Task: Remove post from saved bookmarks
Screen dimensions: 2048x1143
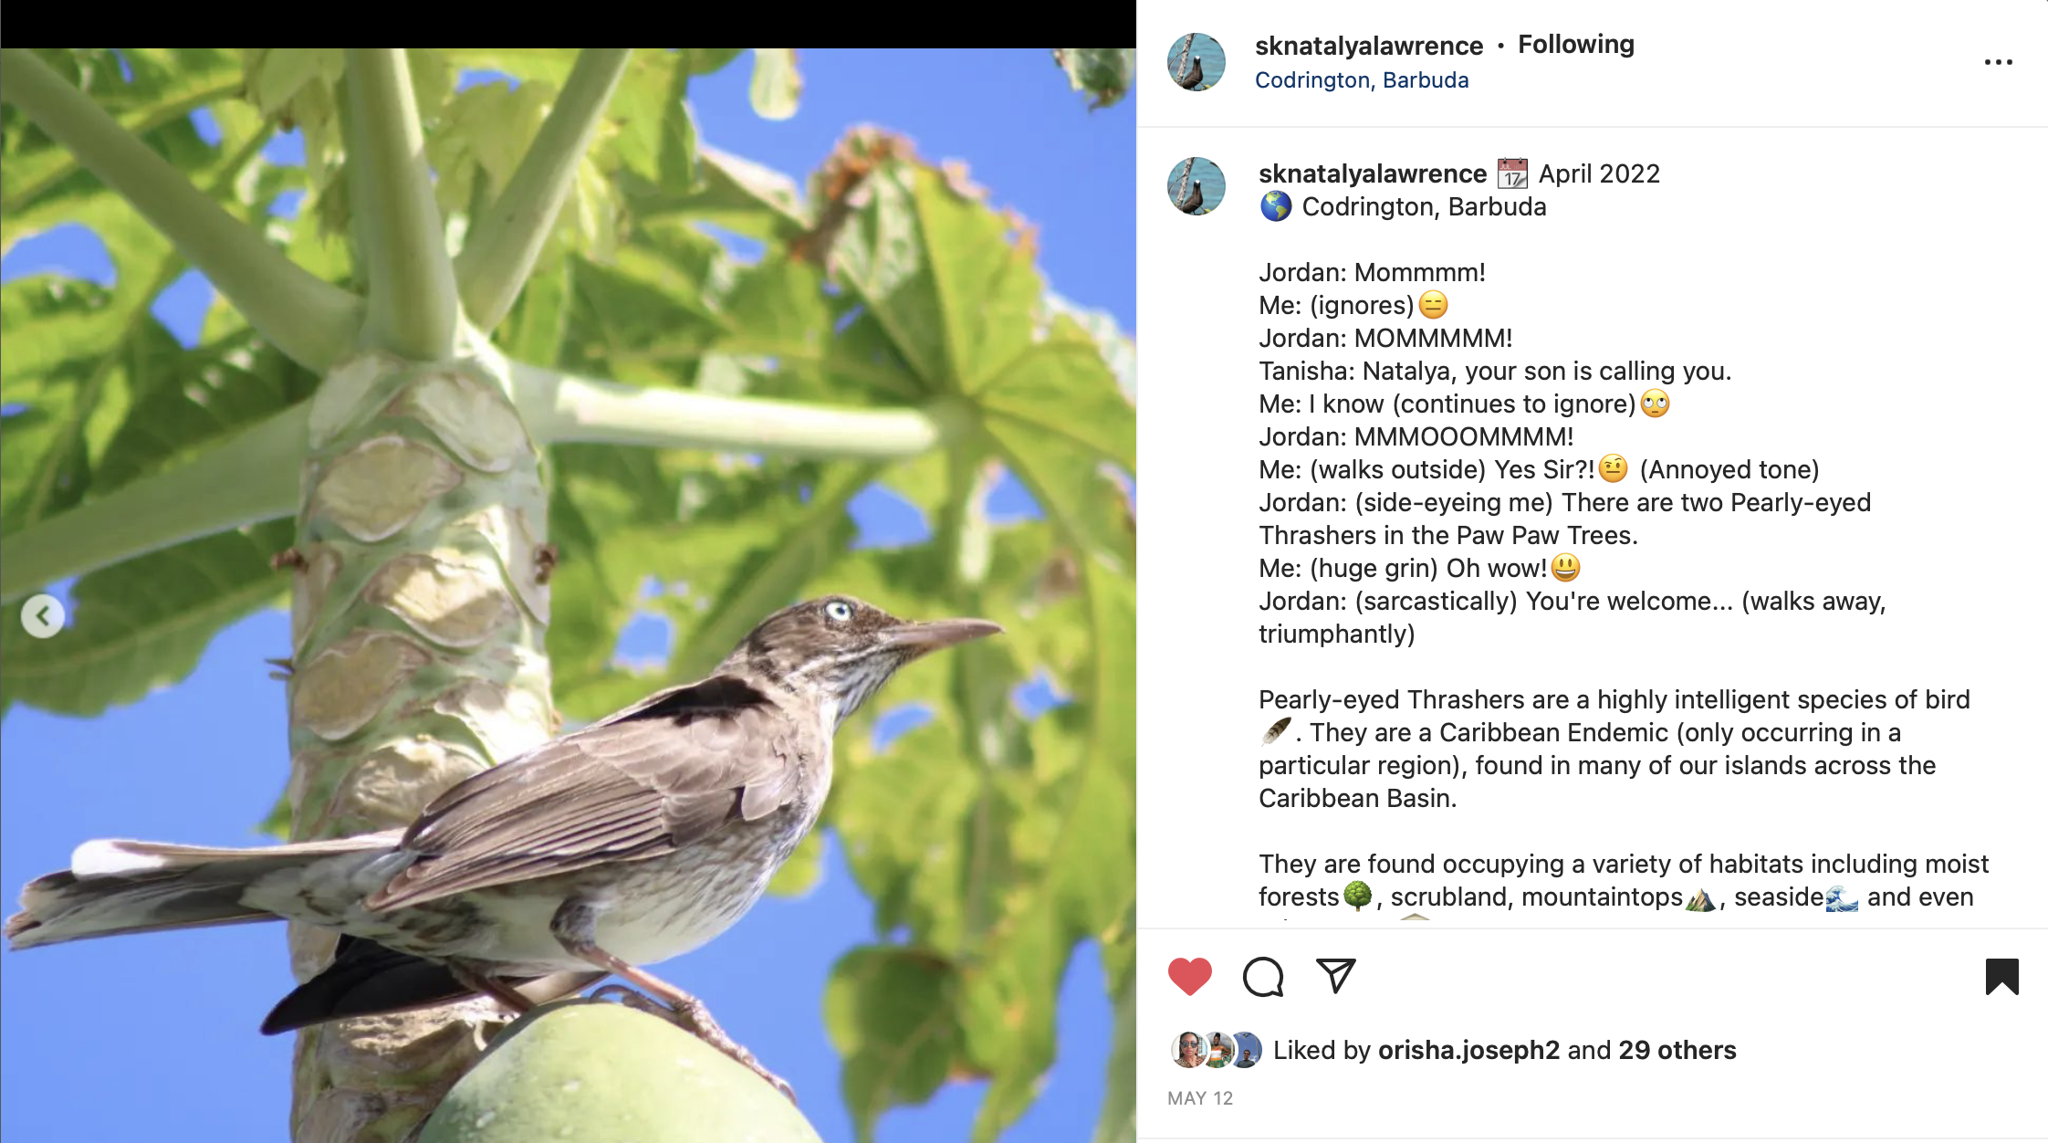Action: coord(2001,977)
